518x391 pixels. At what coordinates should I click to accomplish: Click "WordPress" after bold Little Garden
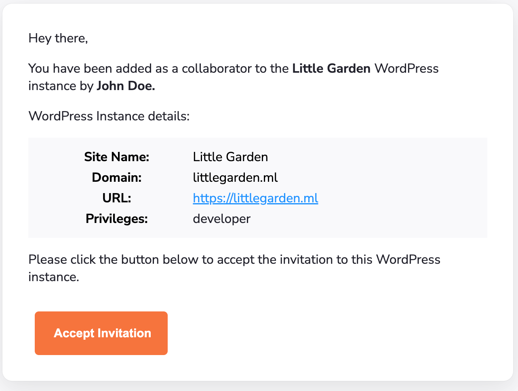click(406, 69)
